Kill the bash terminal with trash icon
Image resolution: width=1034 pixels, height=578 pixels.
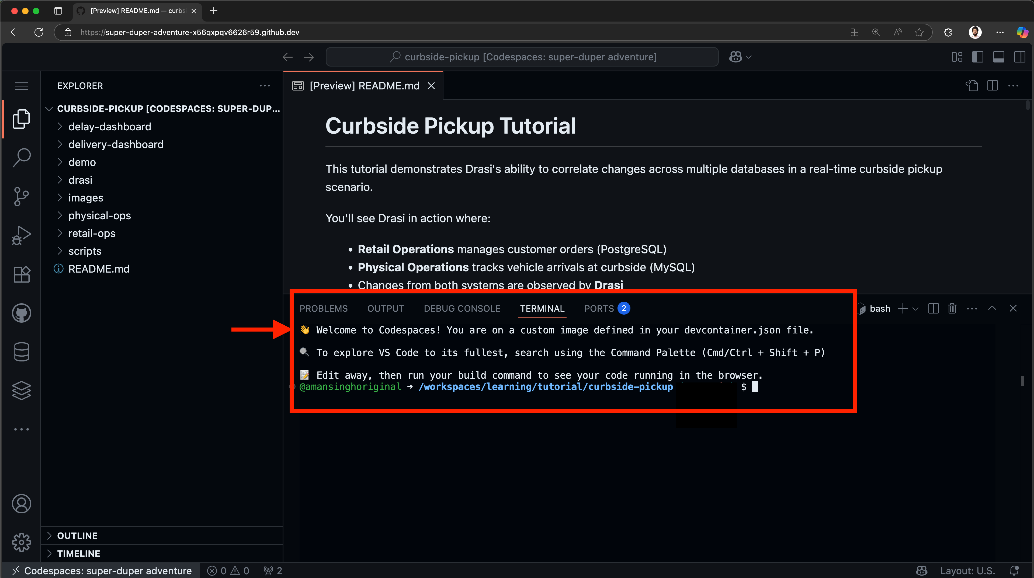tap(952, 308)
